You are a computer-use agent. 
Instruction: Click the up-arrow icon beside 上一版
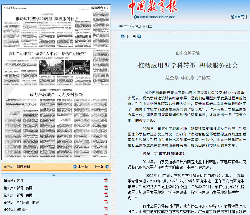coord(75,166)
